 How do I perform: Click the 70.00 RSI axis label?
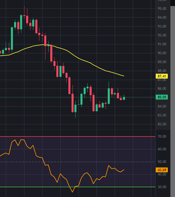tap(162, 136)
